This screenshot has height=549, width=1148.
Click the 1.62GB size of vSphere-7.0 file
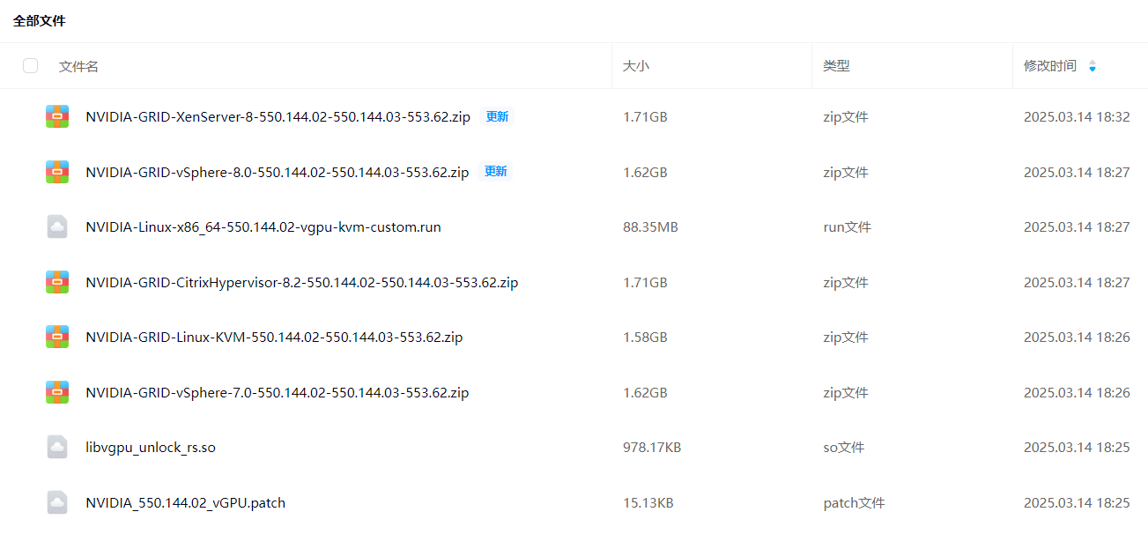pyautogui.click(x=645, y=393)
